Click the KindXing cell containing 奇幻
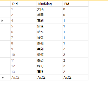The image size is (108, 98). pos(49,61)
